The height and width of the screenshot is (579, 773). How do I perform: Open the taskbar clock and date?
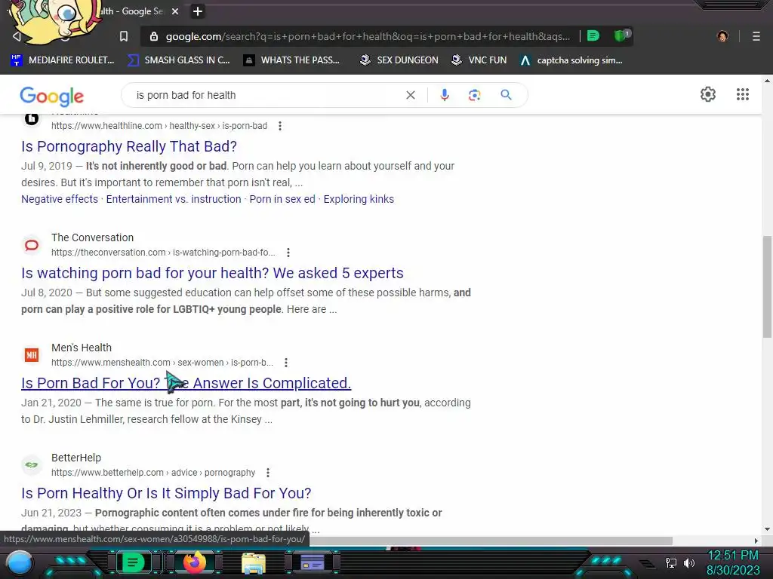[x=733, y=562]
